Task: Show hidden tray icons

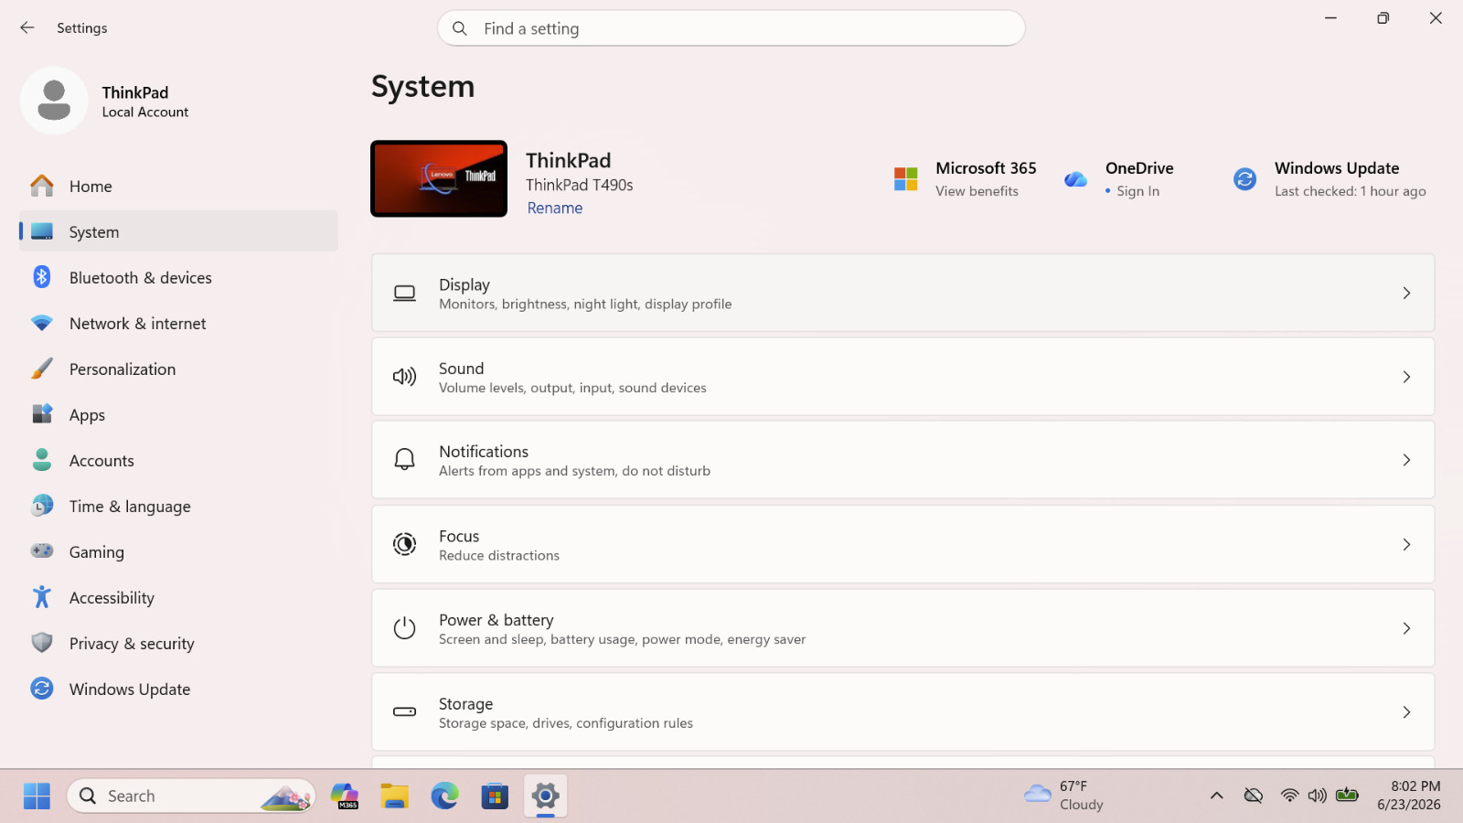Action: point(1217,796)
